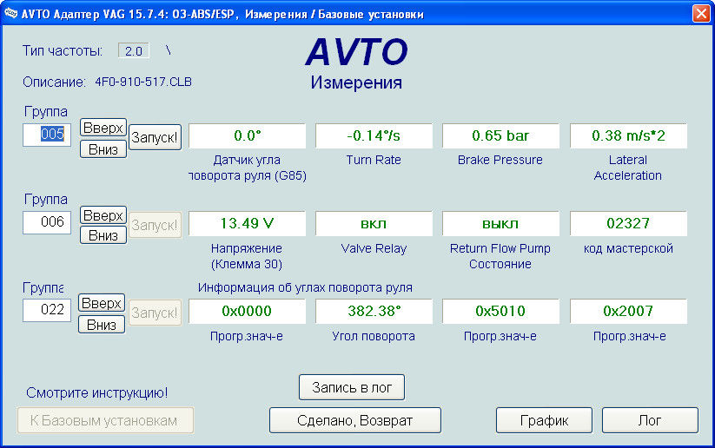Click the Тип частоты label
Screen dimensions: 715x448
pyautogui.click(x=63, y=50)
